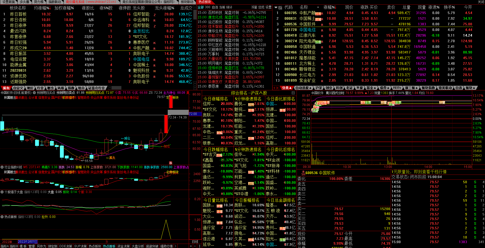Sort the stock list by 涨幅% column

pyautogui.click(x=329, y=7)
